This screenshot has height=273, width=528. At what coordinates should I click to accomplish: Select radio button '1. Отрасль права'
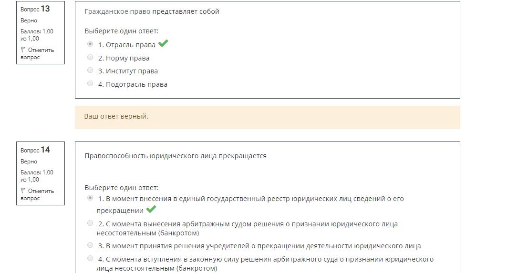(x=90, y=44)
